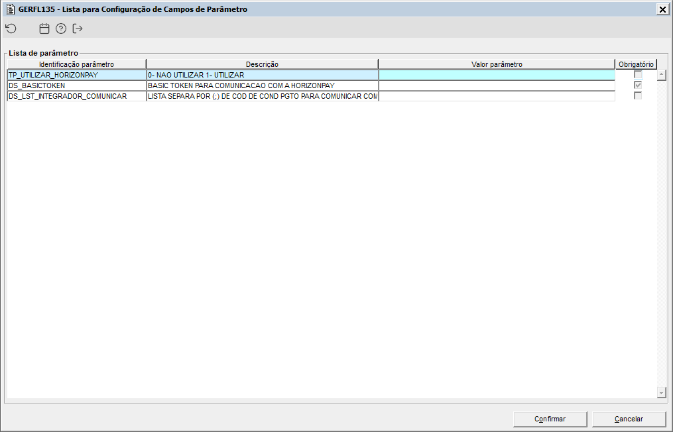
Task: Click the help question mark icon
Action: tap(60, 28)
